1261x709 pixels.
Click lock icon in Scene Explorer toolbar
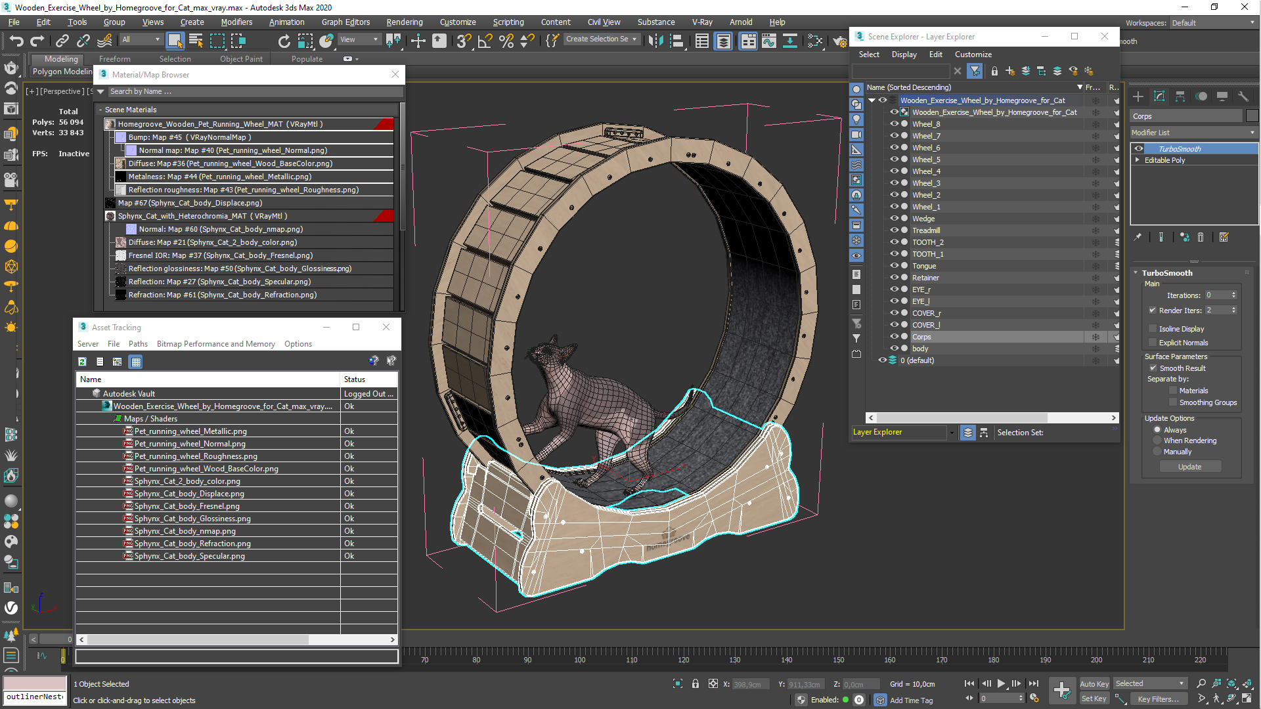[x=994, y=71]
